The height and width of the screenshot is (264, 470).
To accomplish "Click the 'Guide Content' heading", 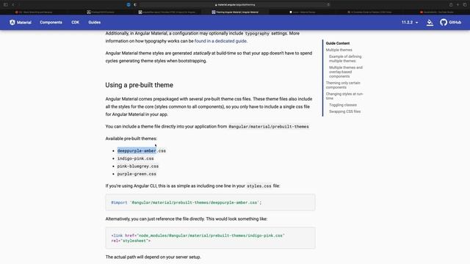I will pos(338,43).
